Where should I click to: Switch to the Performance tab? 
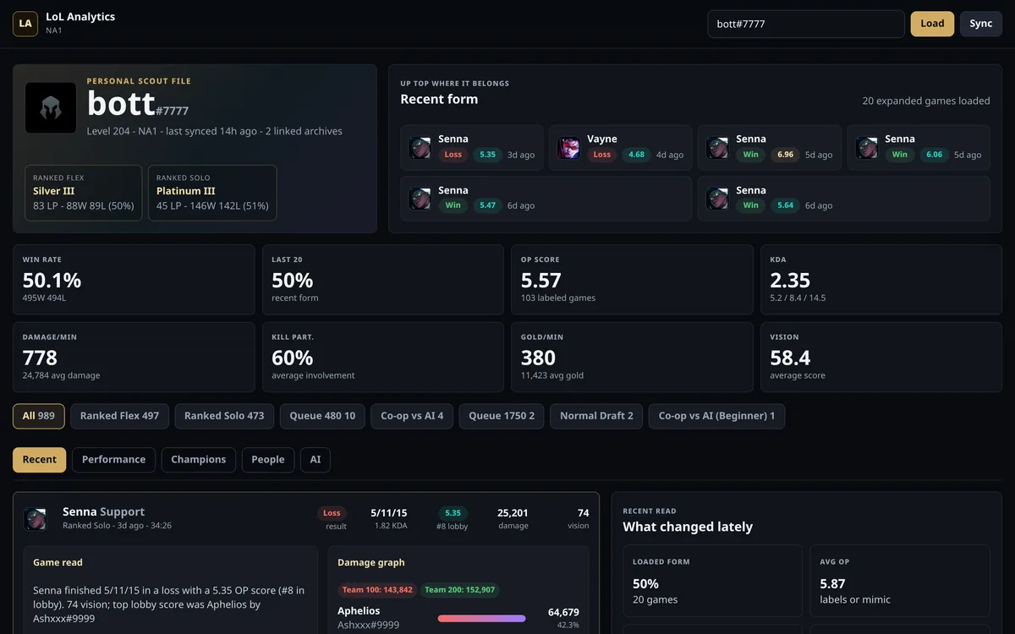point(113,460)
